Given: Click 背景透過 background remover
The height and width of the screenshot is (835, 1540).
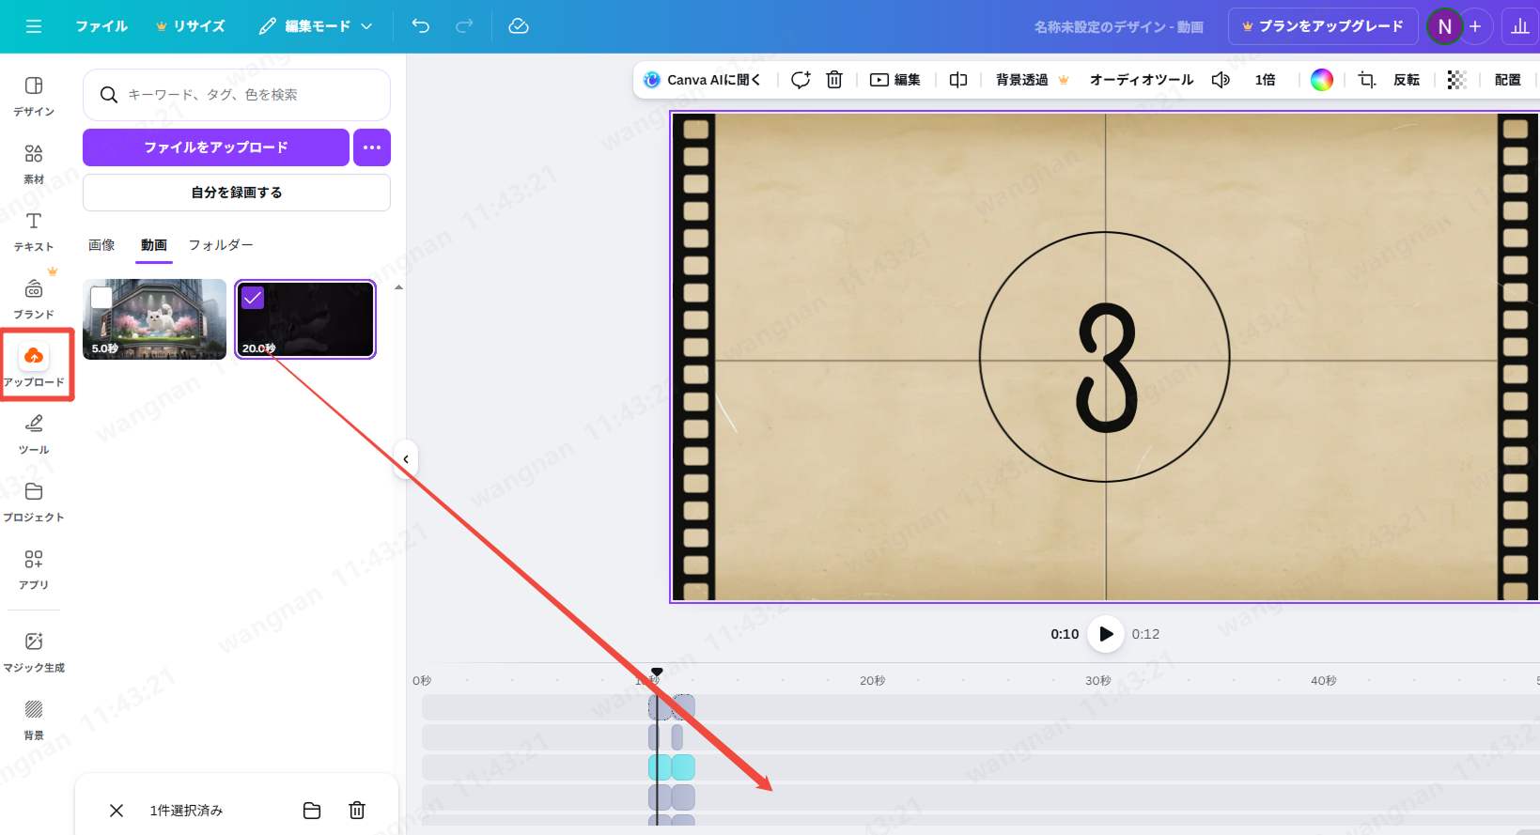Looking at the screenshot, I should (1032, 80).
